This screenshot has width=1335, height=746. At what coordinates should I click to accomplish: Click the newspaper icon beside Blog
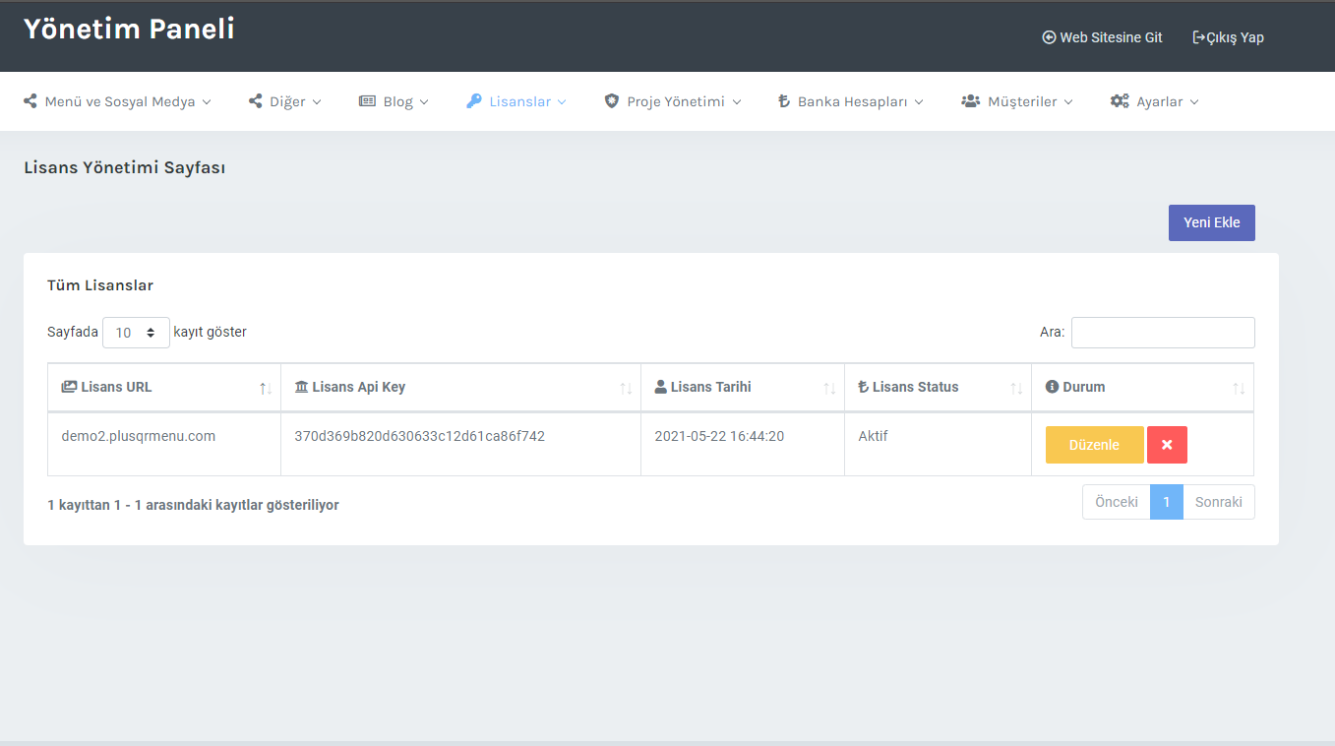coord(367,101)
